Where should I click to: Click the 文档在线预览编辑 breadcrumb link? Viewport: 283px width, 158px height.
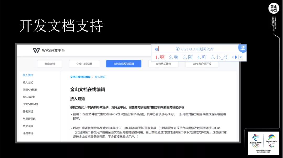tap(80, 77)
